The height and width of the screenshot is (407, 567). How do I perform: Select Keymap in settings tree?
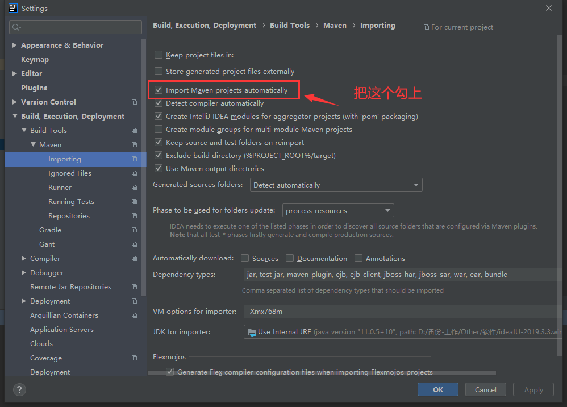(x=35, y=59)
